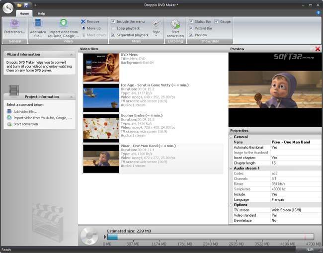
Task: Select the Ice Age Scrat video thumbnail
Action: point(101,98)
